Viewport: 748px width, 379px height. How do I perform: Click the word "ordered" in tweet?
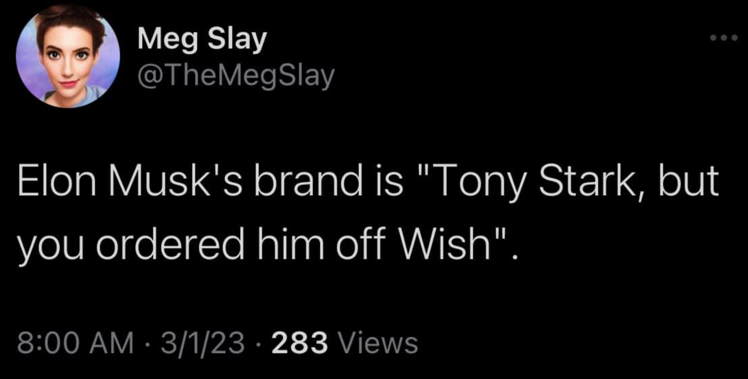[x=170, y=246]
